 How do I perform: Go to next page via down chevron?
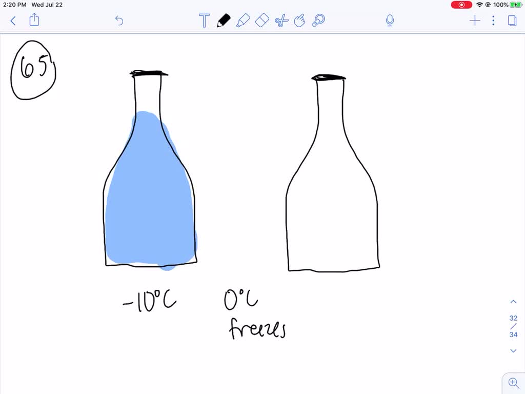(513, 350)
